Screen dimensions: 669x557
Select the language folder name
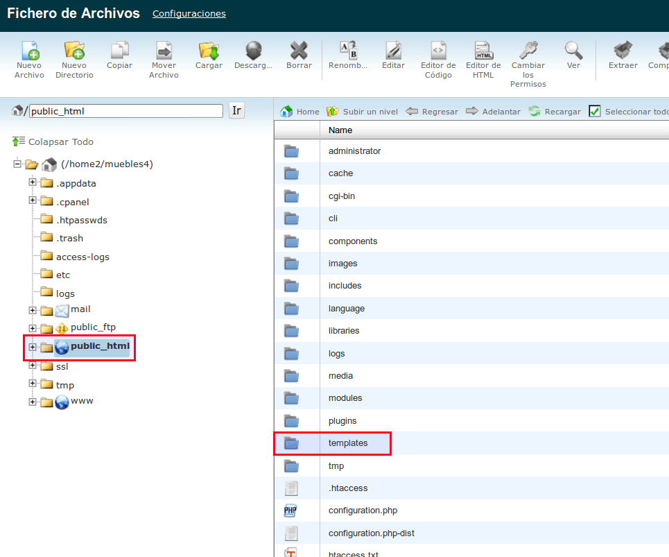point(347,309)
